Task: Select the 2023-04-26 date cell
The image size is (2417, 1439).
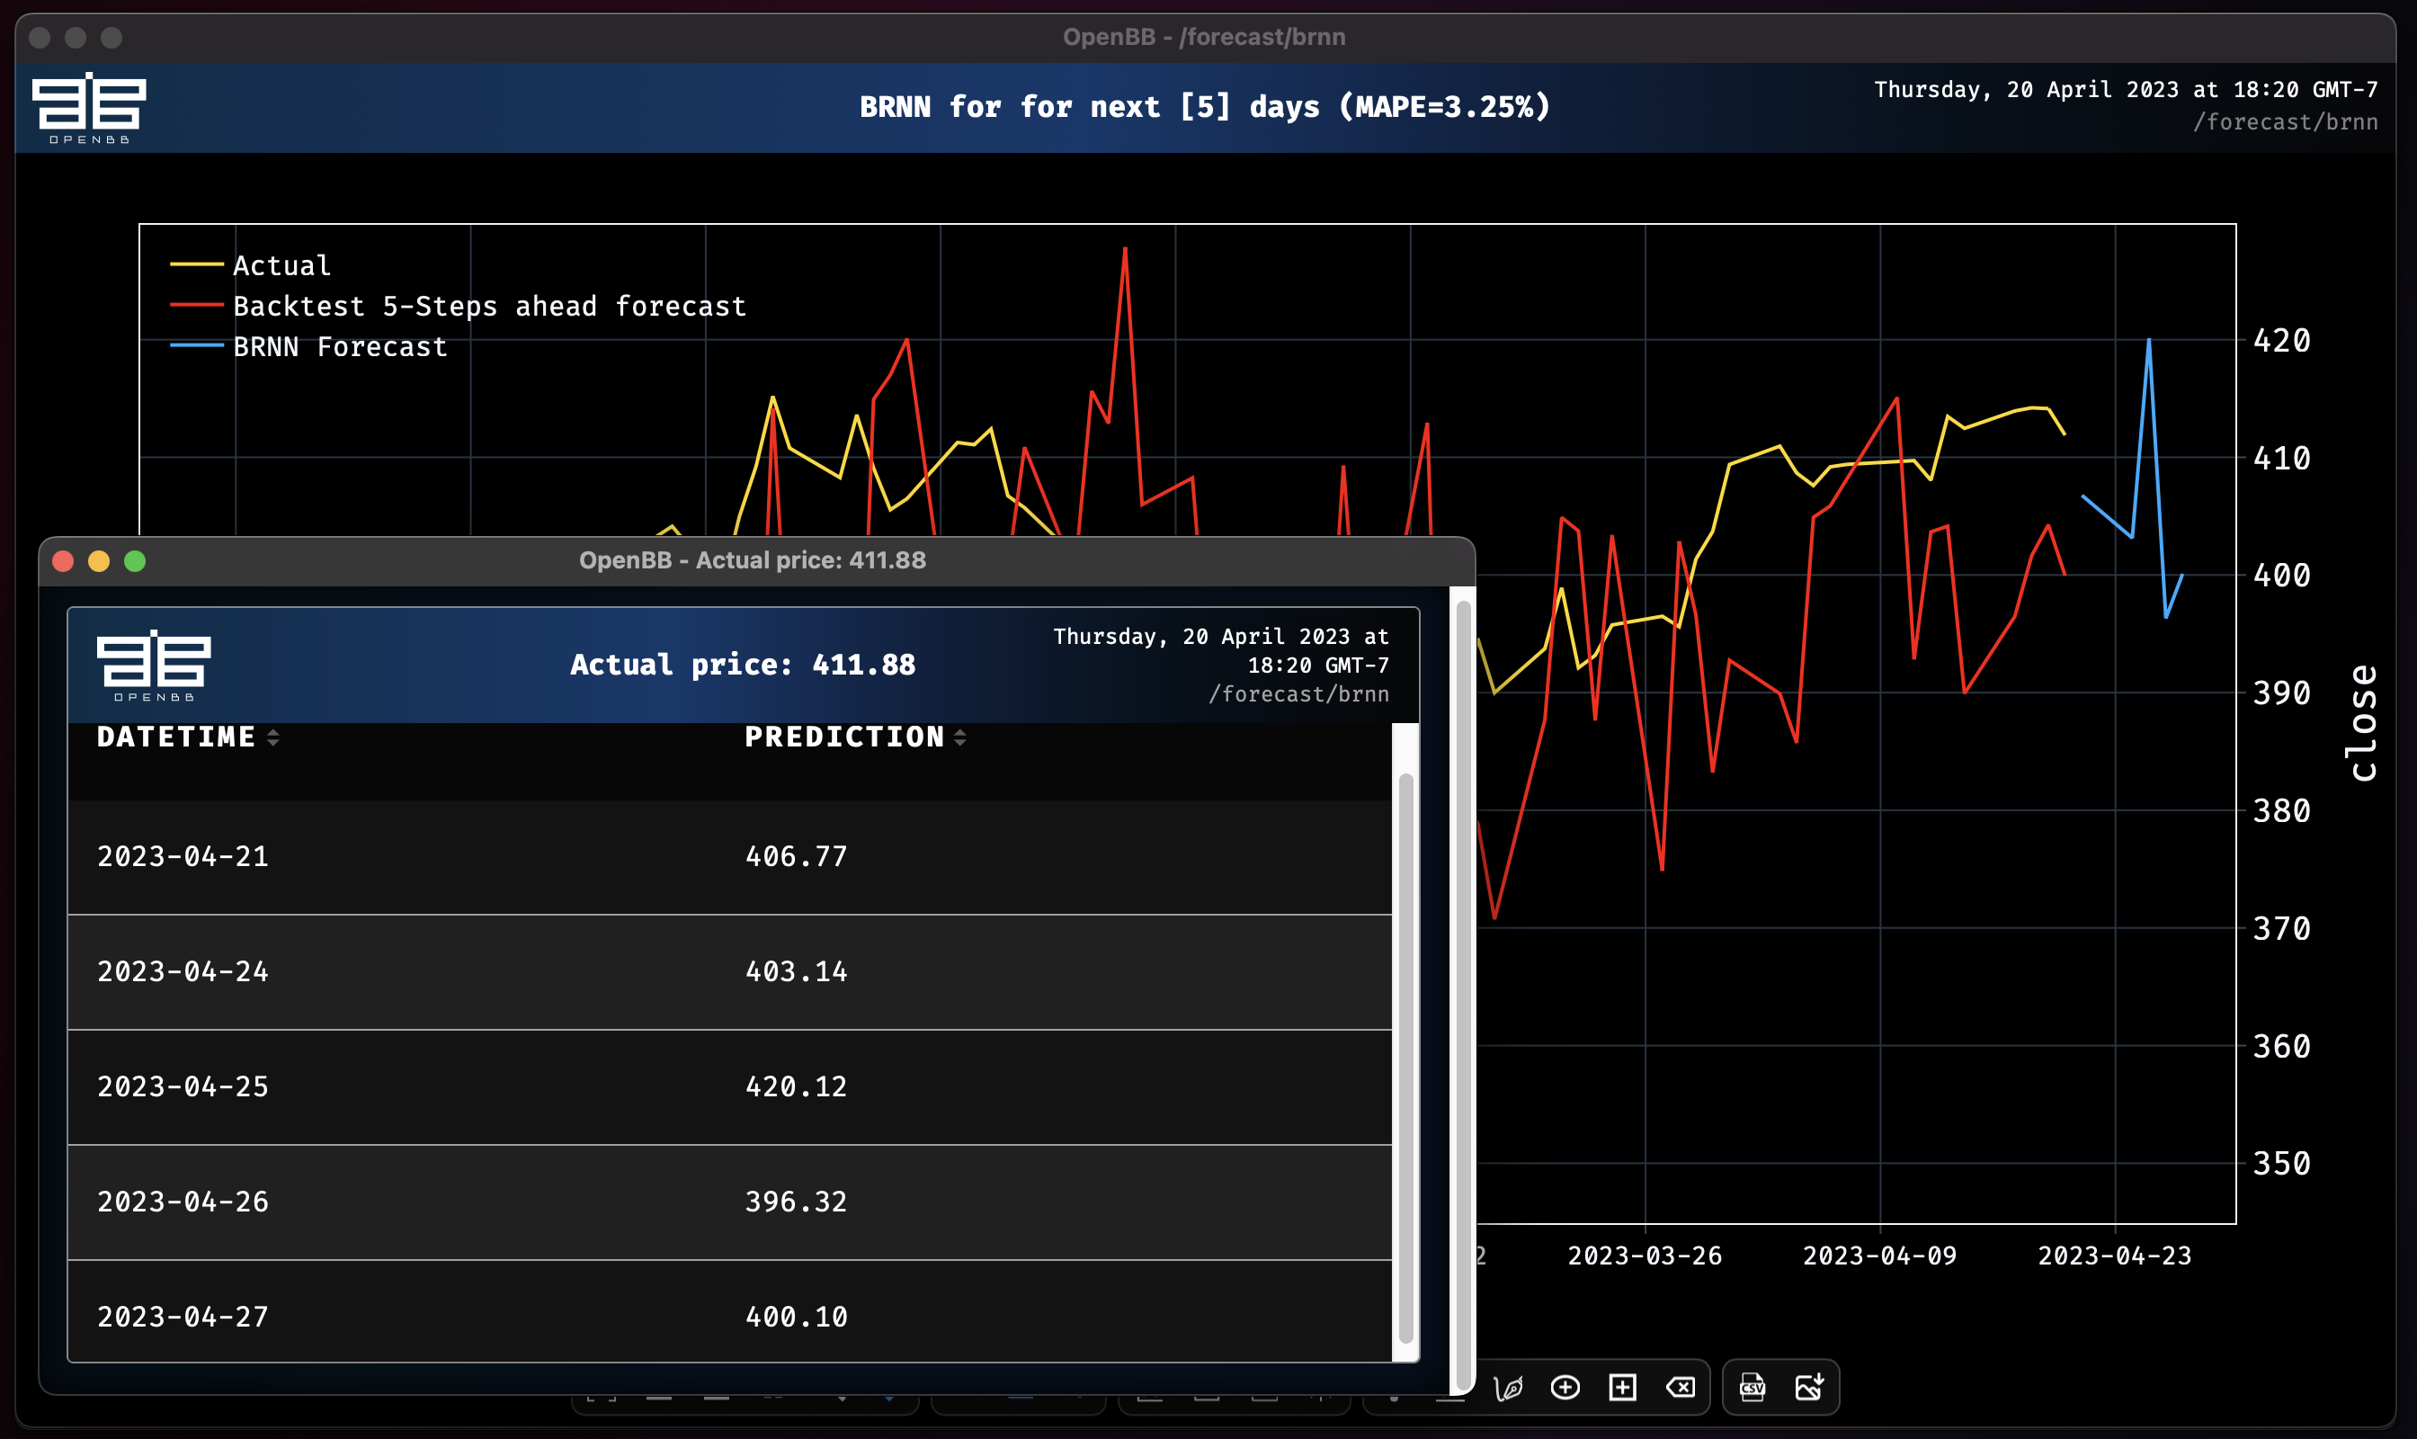Action: click(x=183, y=1202)
